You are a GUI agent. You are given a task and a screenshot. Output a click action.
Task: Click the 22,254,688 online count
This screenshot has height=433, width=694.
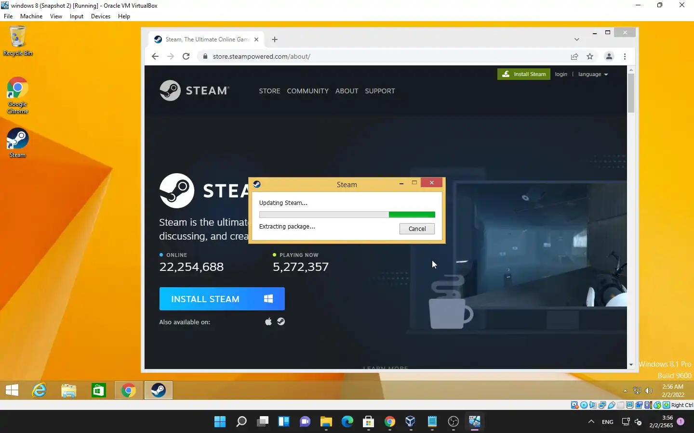191,267
